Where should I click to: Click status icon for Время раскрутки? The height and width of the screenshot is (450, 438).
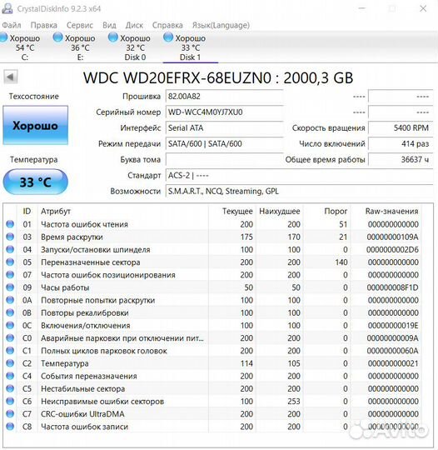pos(10,237)
